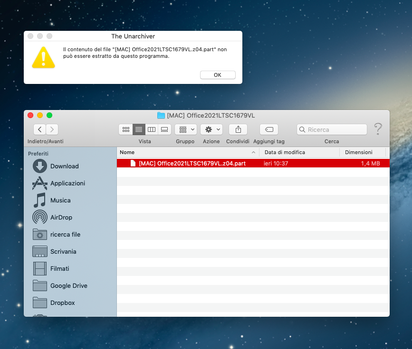Switch Finder to list view
The width and height of the screenshot is (412, 349).
pos(139,129)
